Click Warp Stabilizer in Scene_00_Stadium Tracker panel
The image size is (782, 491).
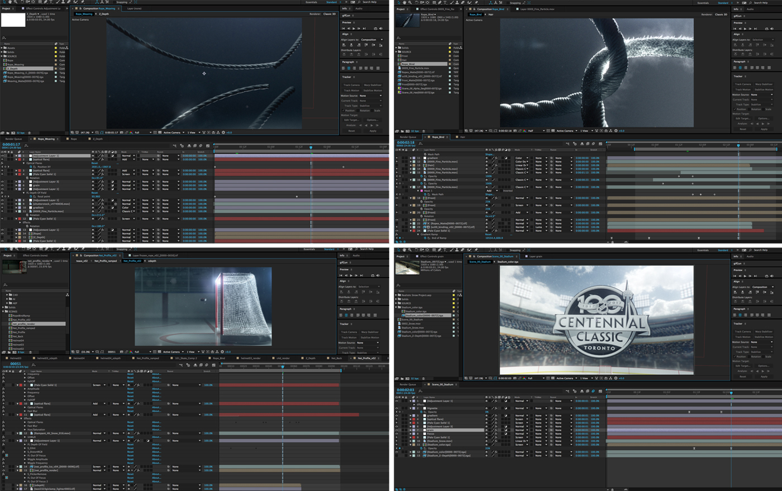pyautogui.click(x=764, y=332)
